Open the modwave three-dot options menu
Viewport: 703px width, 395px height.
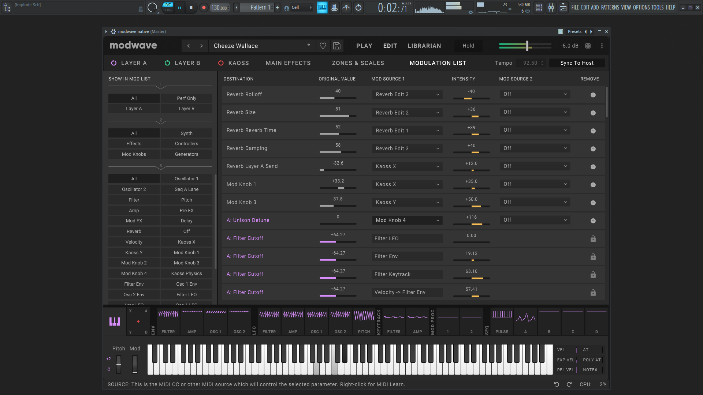tap(602, 46)
